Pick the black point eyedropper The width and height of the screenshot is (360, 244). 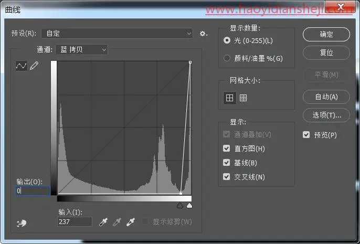[103, 222]
